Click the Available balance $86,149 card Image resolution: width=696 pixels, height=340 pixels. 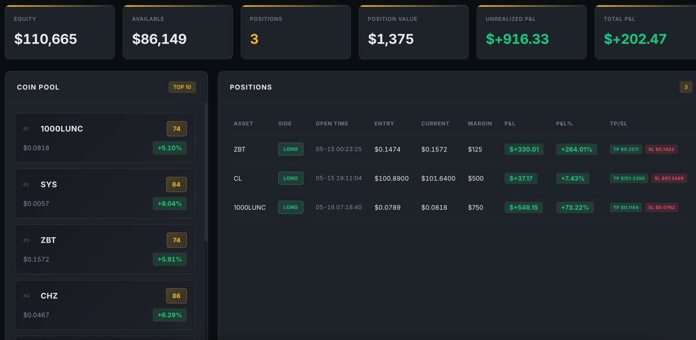click(177, 32)
